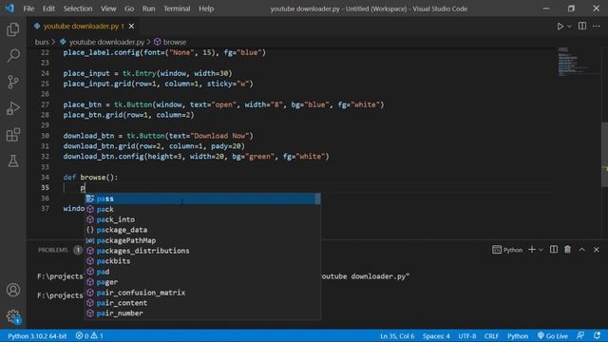This screenshot has width=608, height=342.
Task: Expand the run options dropdown arrow
Action: coord(569,27)
